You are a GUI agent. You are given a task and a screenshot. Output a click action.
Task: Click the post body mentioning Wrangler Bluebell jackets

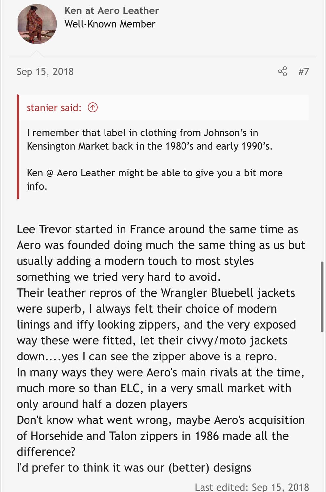156,293
